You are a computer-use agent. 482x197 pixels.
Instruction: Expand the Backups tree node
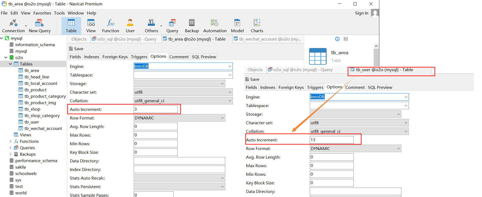(x=10, y=154)
